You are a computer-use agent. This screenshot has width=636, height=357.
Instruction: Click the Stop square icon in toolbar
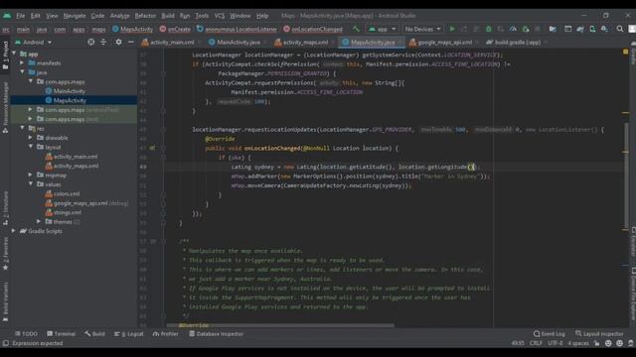pyautogui.click(x=538, y=29)
